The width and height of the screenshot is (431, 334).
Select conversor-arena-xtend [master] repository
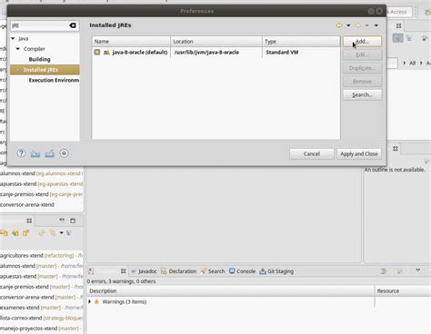(41, 297)
